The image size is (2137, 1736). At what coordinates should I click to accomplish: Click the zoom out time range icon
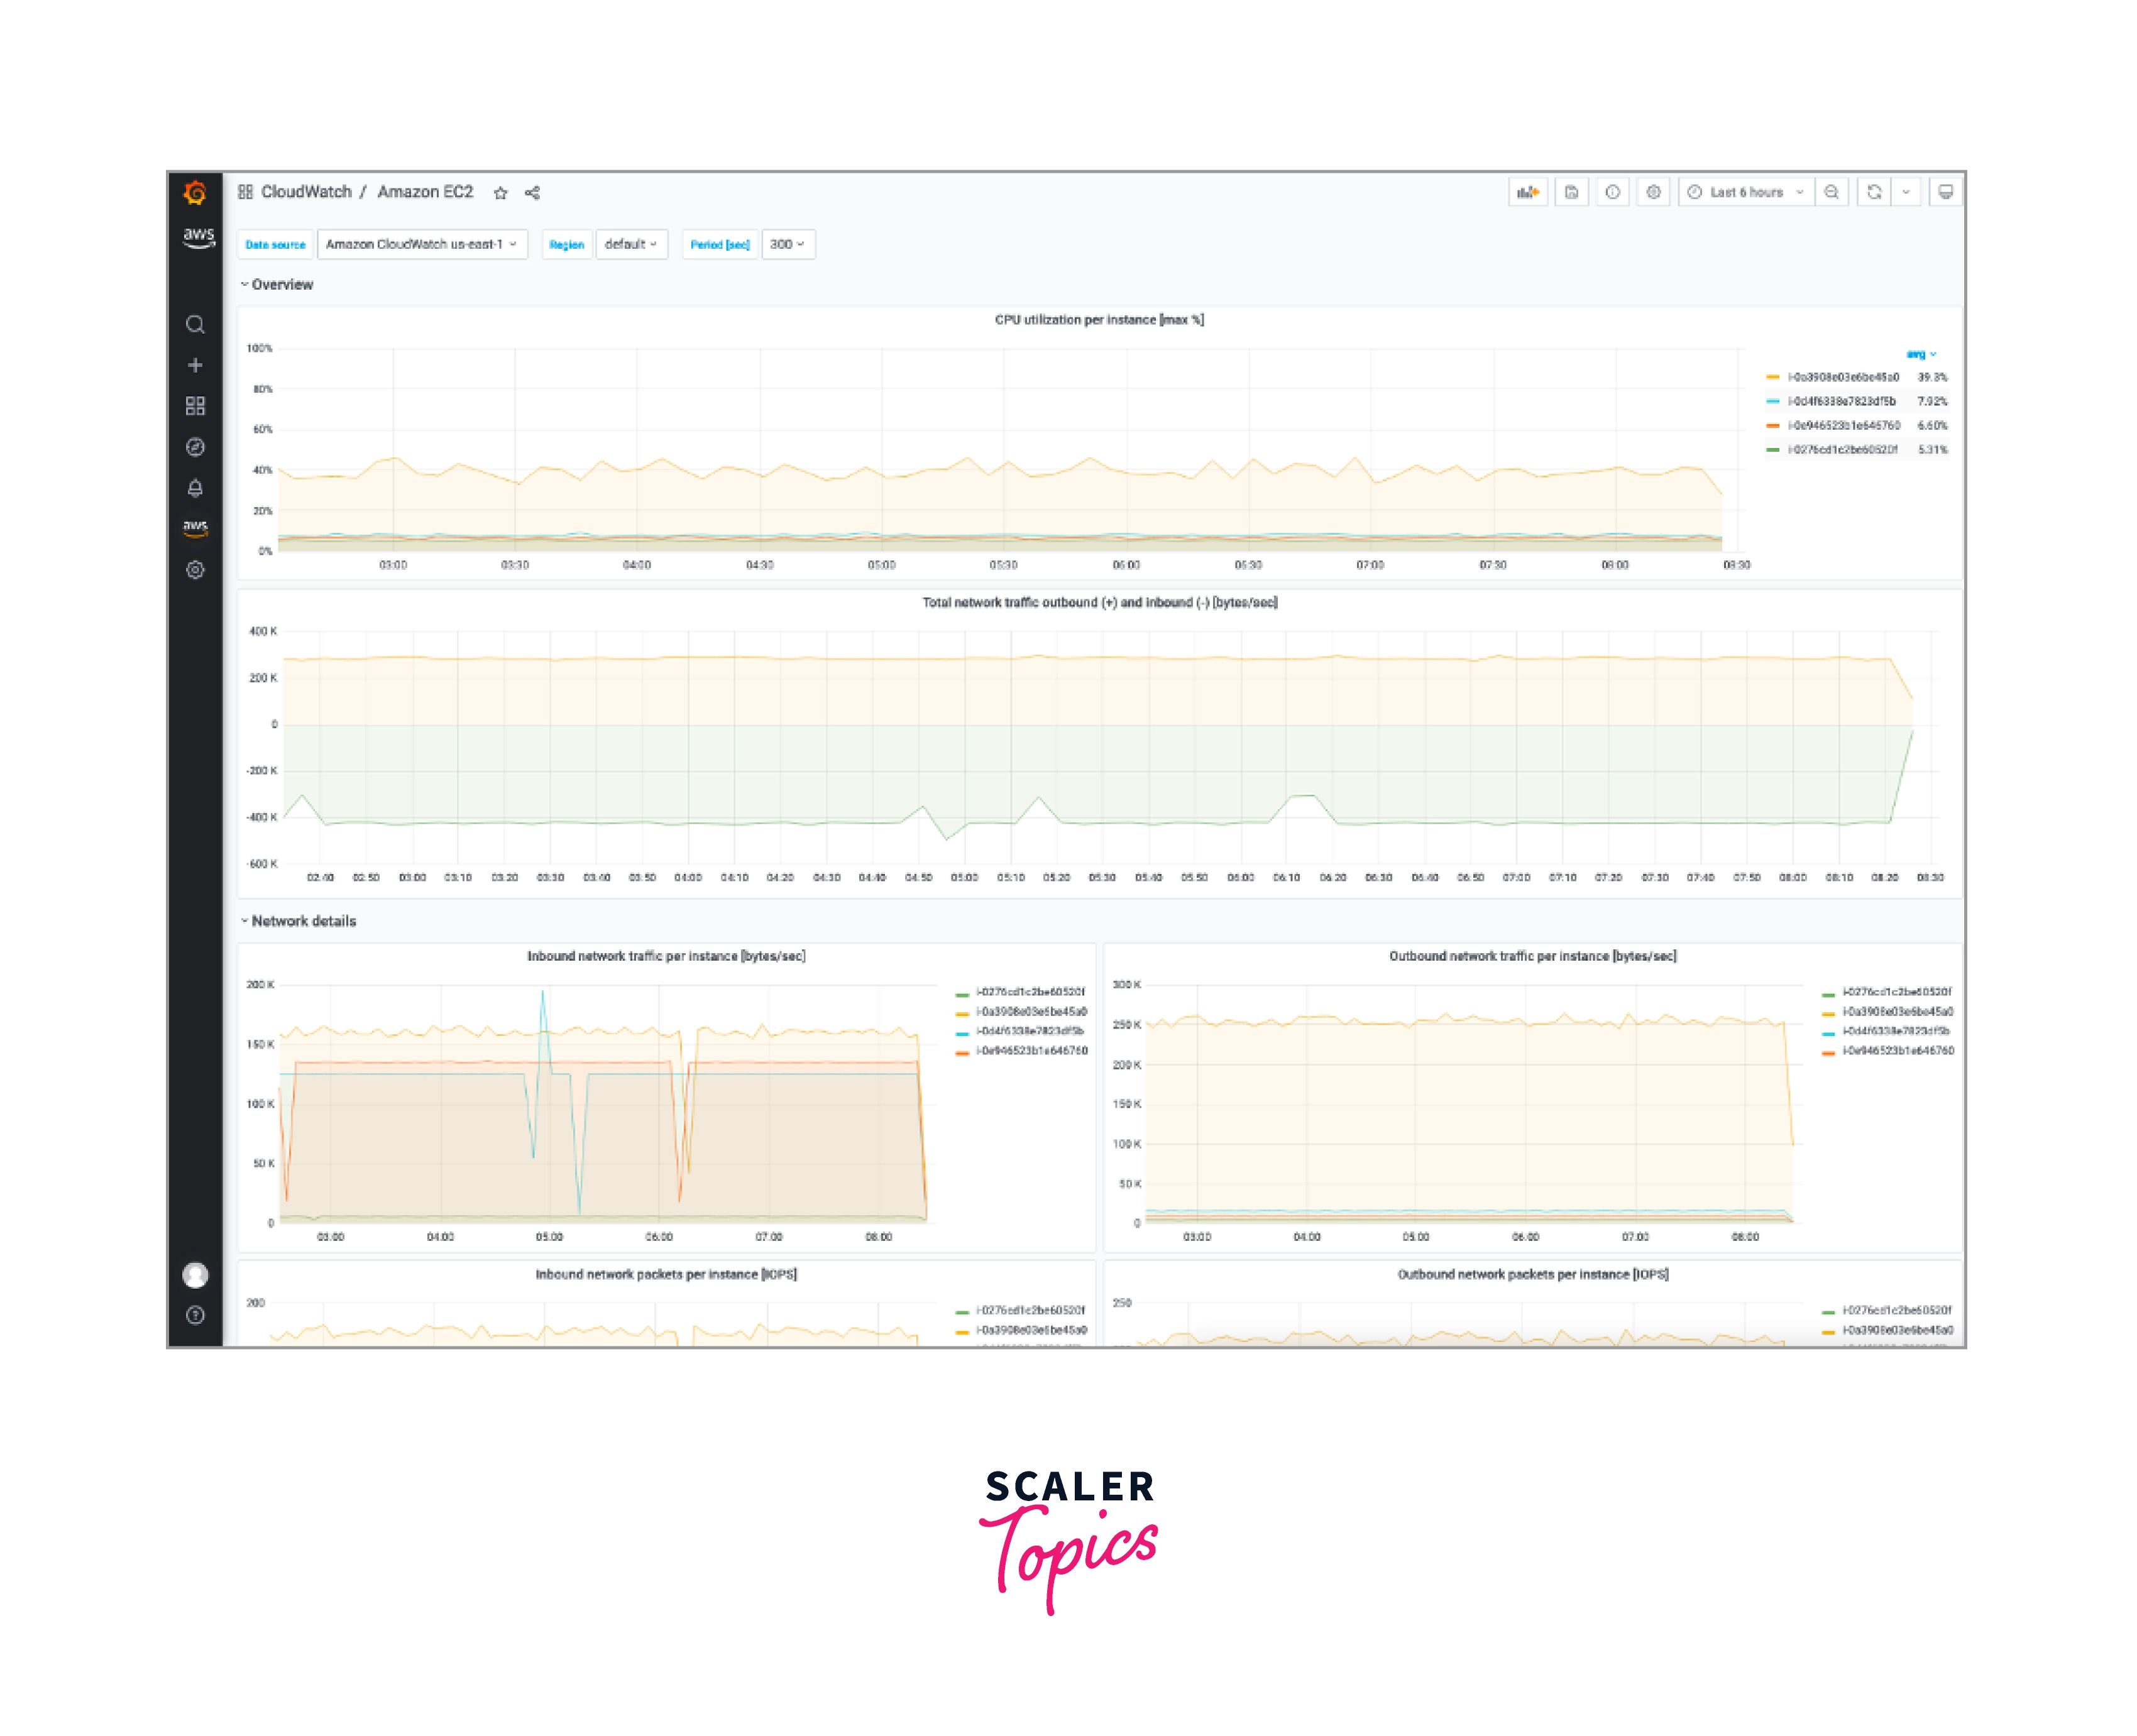1831,192
